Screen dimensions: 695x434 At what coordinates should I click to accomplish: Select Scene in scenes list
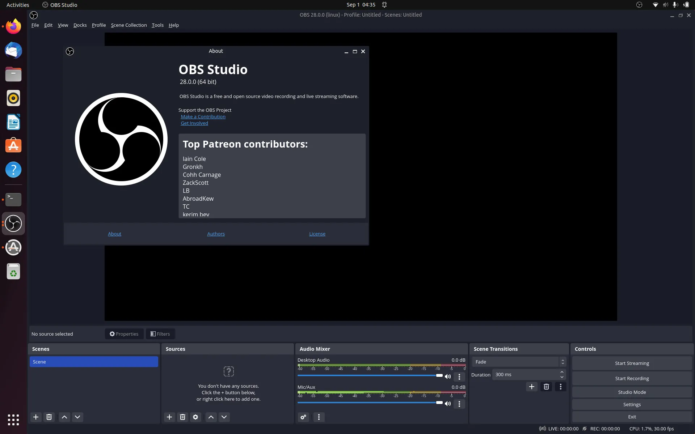94,362
